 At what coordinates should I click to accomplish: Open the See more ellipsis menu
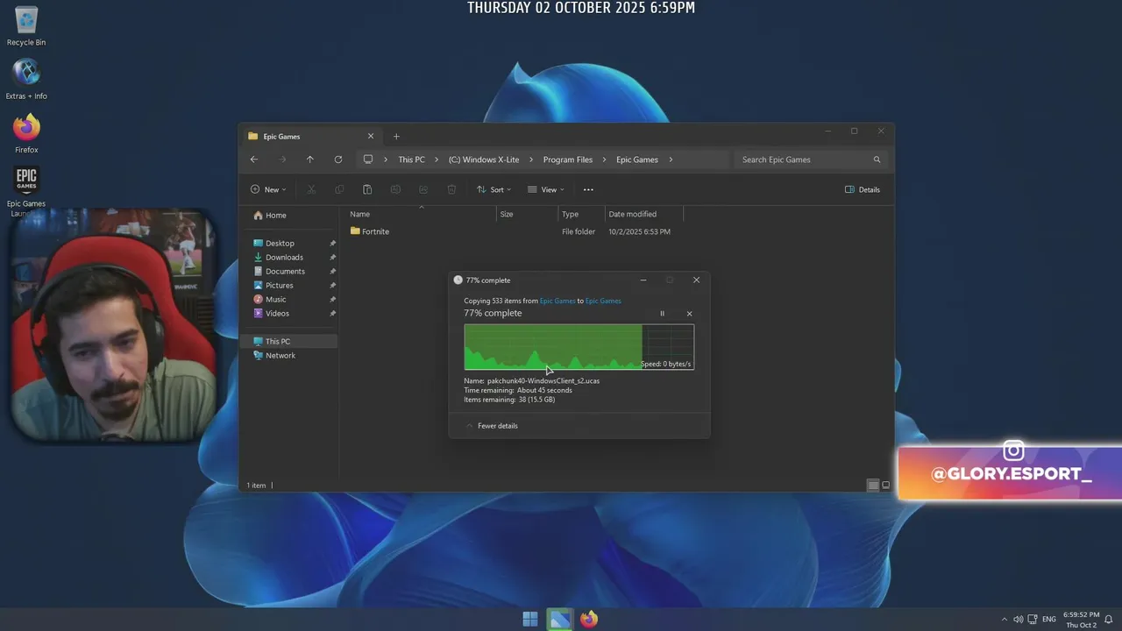[x=588, y=189]
